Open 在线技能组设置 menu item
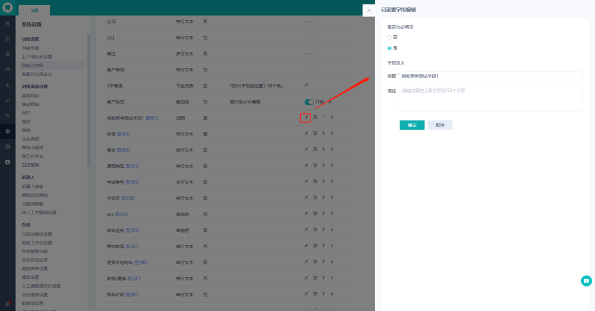The image size is (595, 311). 37,234
